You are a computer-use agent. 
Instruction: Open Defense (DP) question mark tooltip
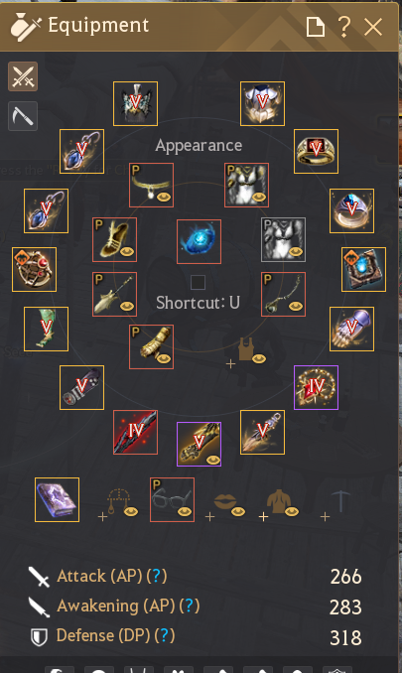[x=165, y=635]
